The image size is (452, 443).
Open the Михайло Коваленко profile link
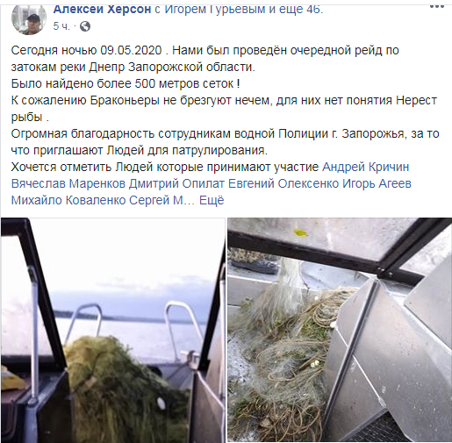(68, 201)
